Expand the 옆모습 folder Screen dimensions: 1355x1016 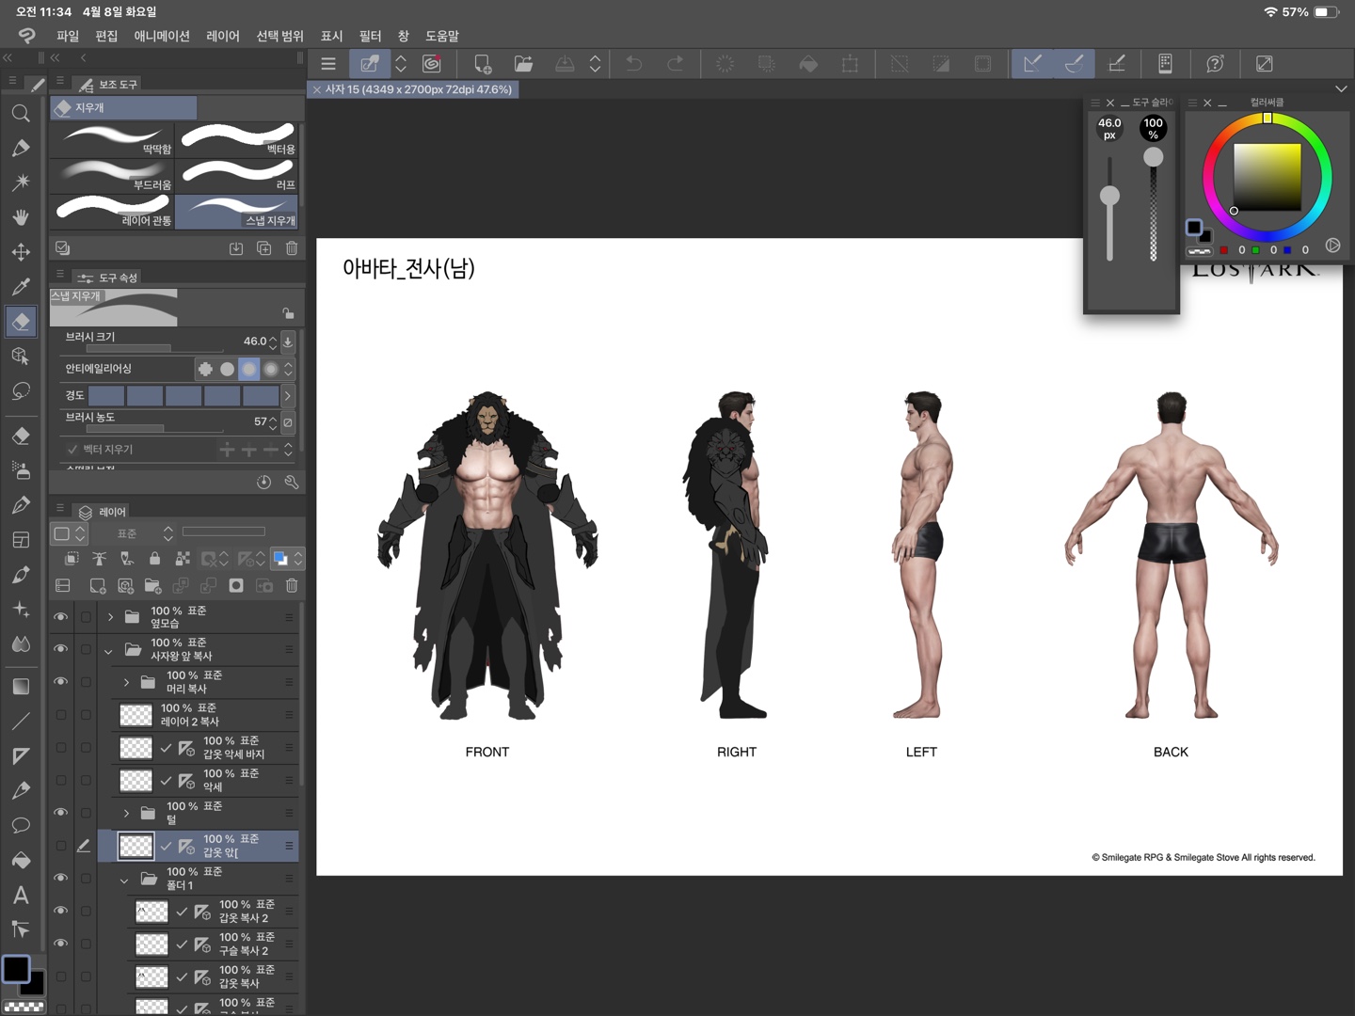click(x=110, y=617)
